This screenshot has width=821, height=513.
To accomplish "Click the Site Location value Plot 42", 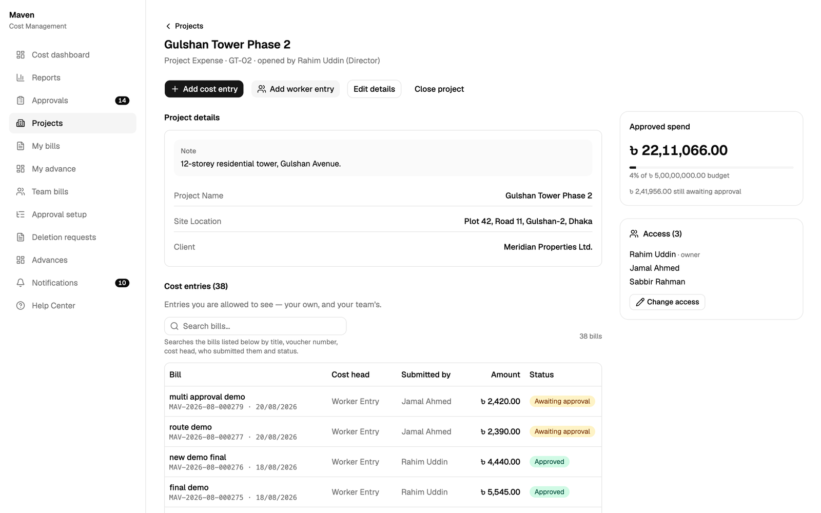I will point(528,221).
